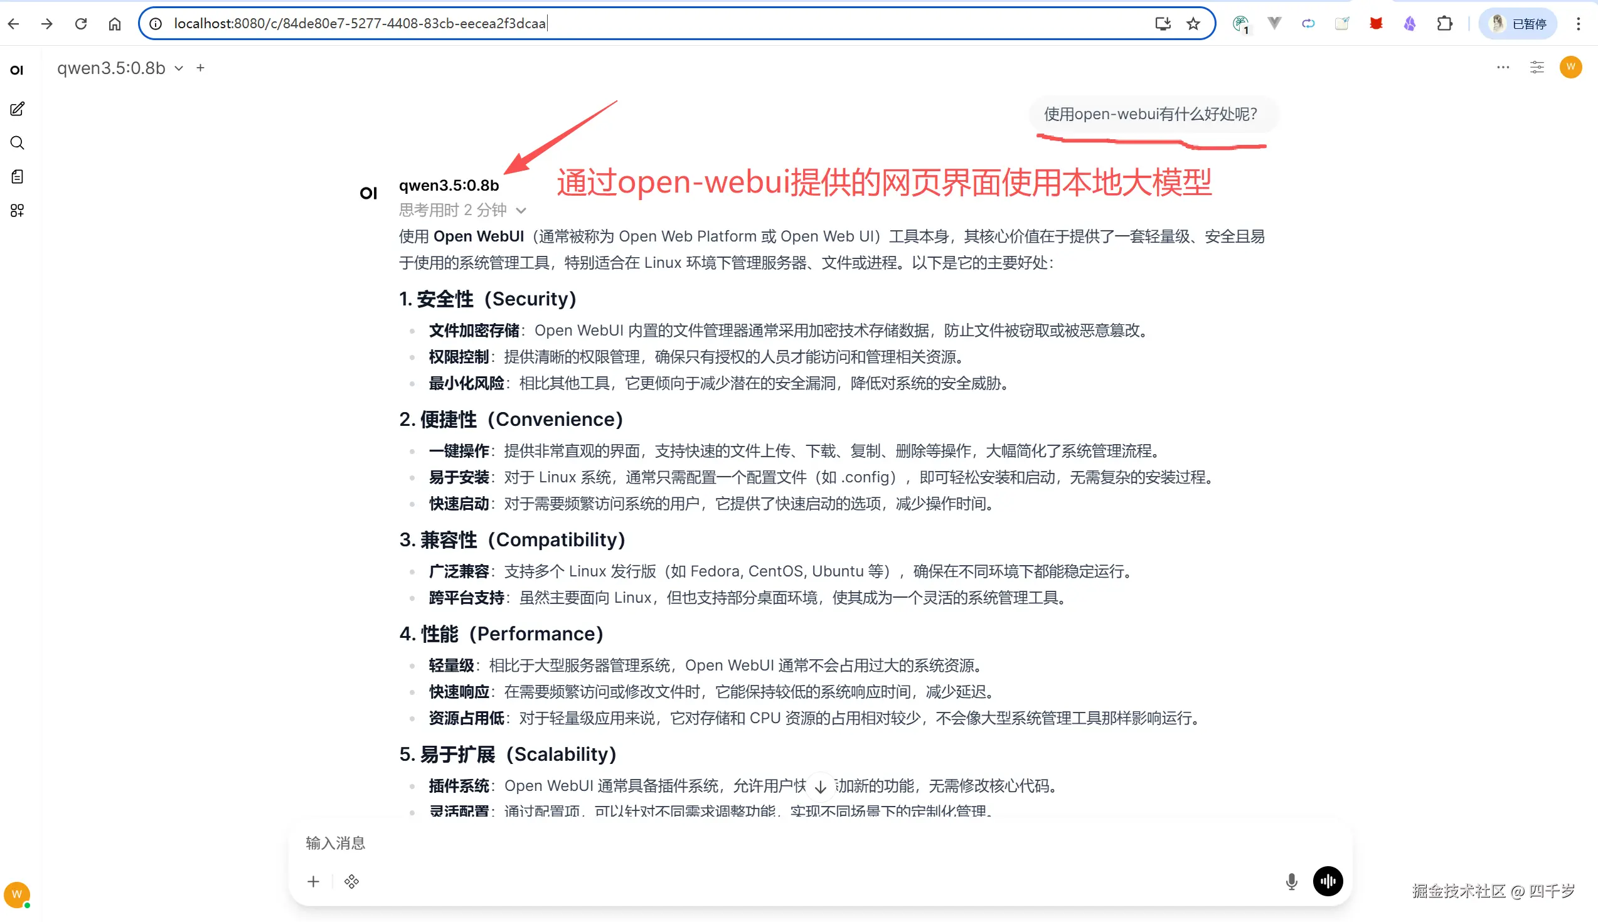Reload the current page
Screen dimensions: 1598x922
click(81, 23)
